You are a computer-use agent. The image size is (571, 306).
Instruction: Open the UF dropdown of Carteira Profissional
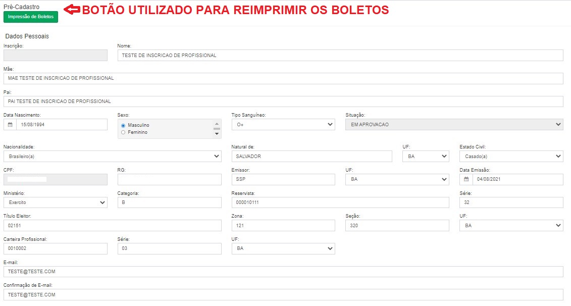283,248
